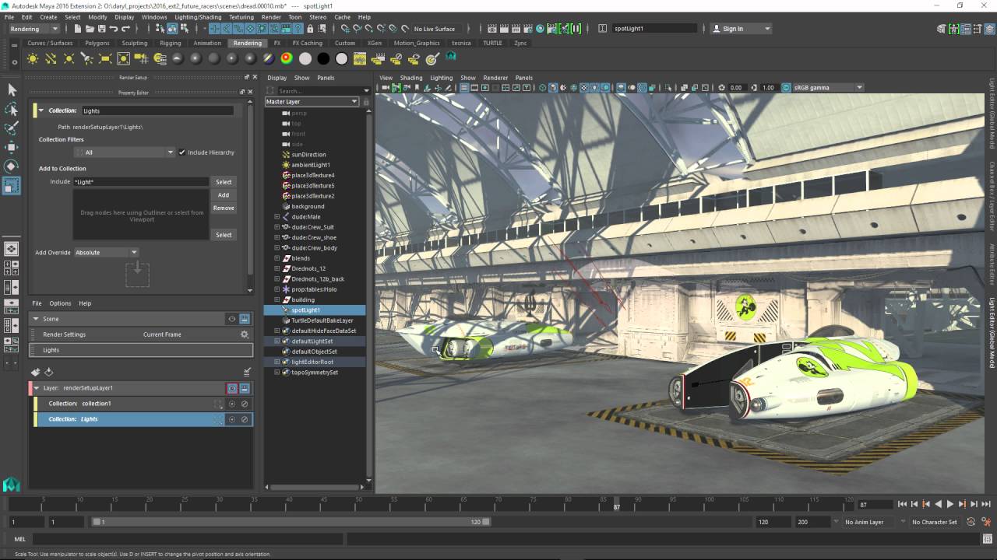Viewport: 997px width, 560px height.
Task: Disable the collection1 collection
Action: point(244,404)
